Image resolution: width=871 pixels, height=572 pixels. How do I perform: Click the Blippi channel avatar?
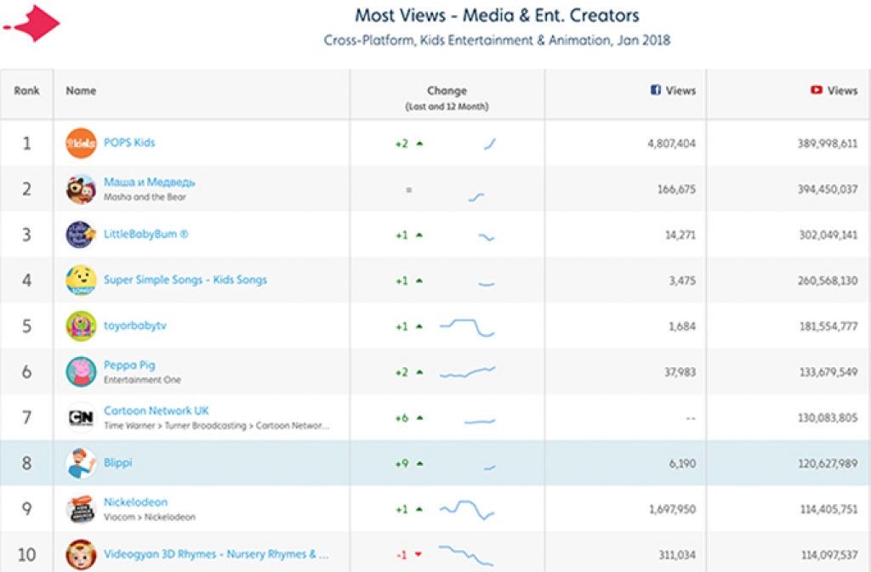pyautogui.click(x=81, y=463)
